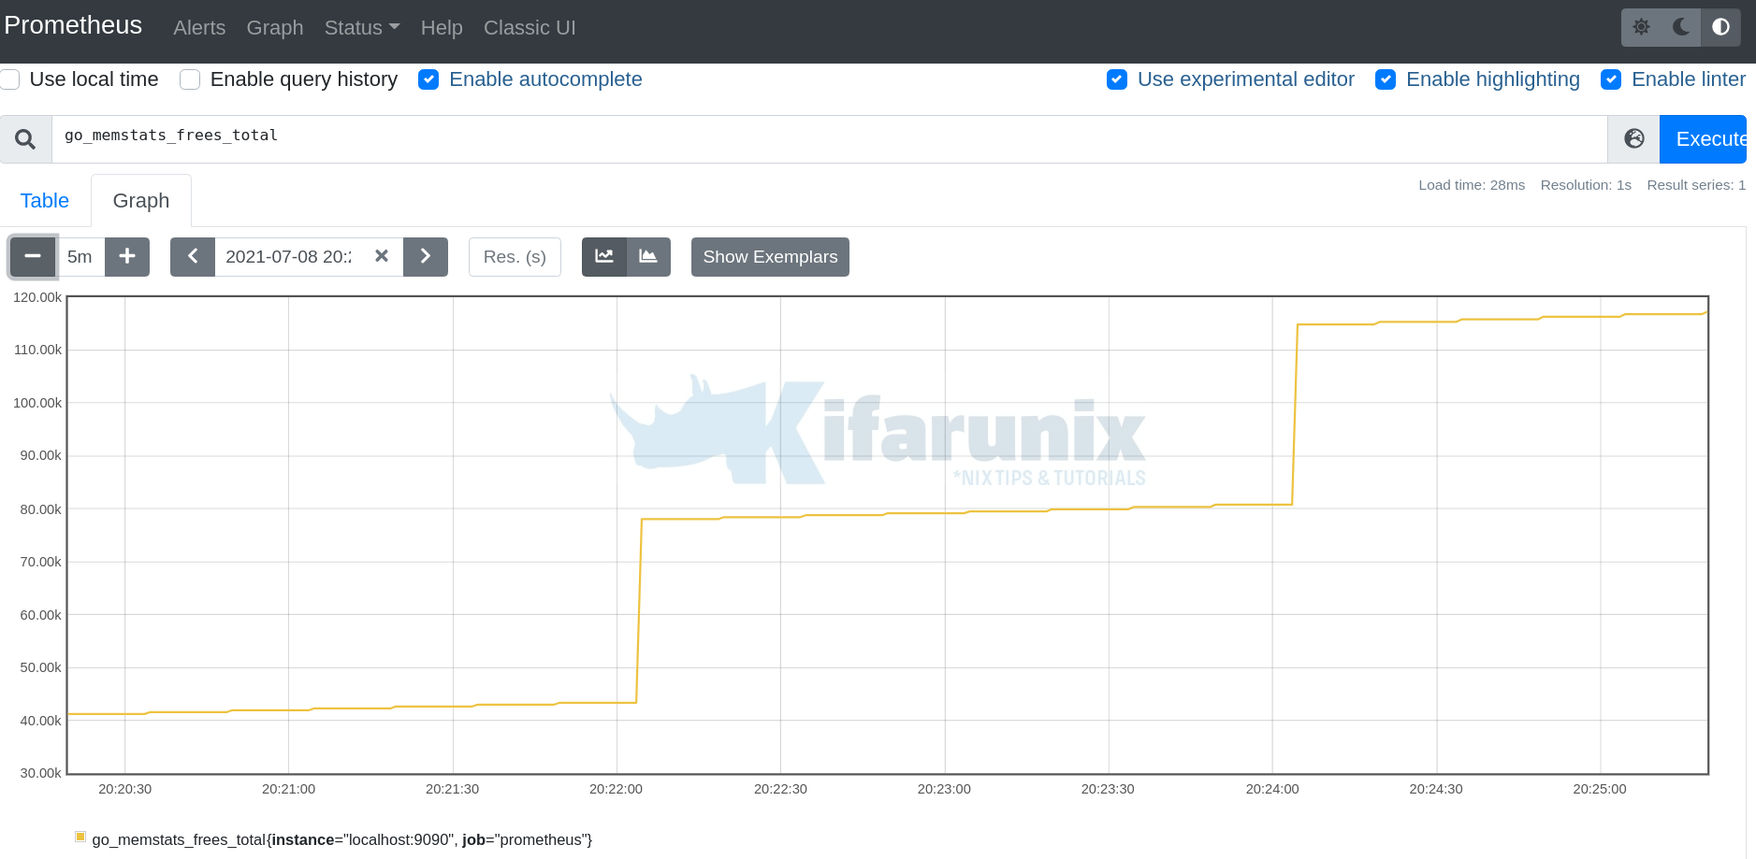Open the Help page
The width and height of the screenshot is (1756, 859).
[x=442, y=28]
